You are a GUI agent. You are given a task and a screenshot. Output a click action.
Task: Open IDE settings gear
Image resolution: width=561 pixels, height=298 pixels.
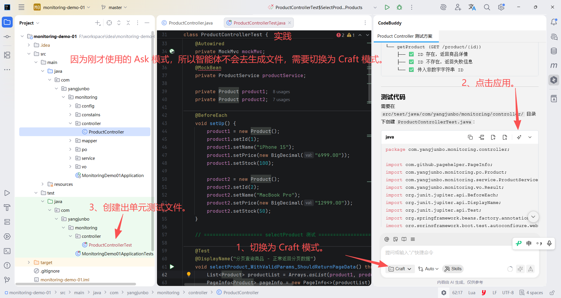[501, 7]
